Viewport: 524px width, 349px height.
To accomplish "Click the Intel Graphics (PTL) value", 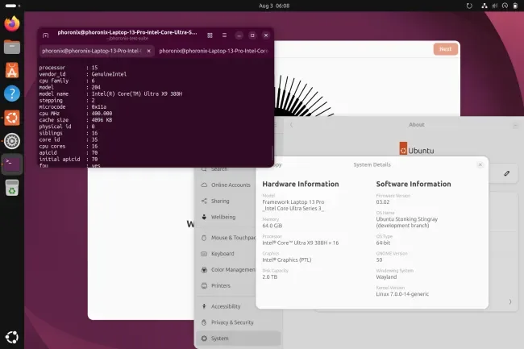I will (x=287, y=260).
